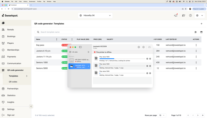This screenshot has width=207, height=118.
Task: Click the Juniors 11-14 y/o template name
Action: click(x=44, y=57)
